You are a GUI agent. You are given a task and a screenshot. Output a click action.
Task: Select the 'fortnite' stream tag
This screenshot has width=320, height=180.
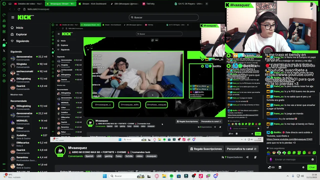click(x=129, y=156)
